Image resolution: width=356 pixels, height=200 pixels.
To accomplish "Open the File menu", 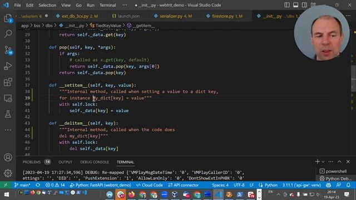I will point(17,5).
